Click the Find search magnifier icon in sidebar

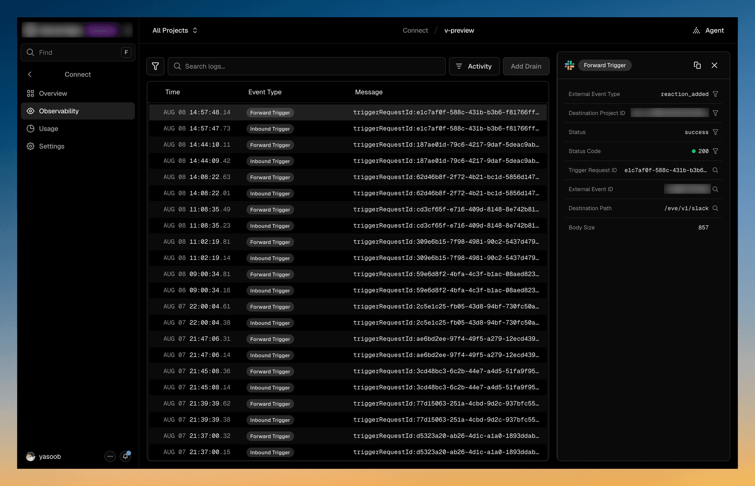30,52
